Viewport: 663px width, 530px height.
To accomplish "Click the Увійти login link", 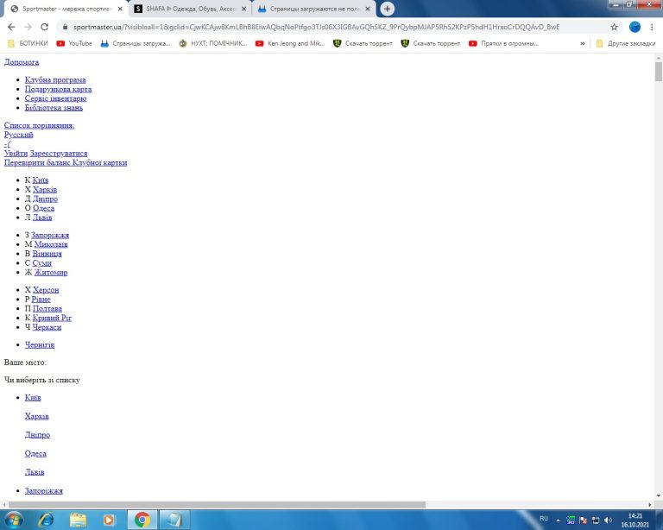I will pos(16,154).
